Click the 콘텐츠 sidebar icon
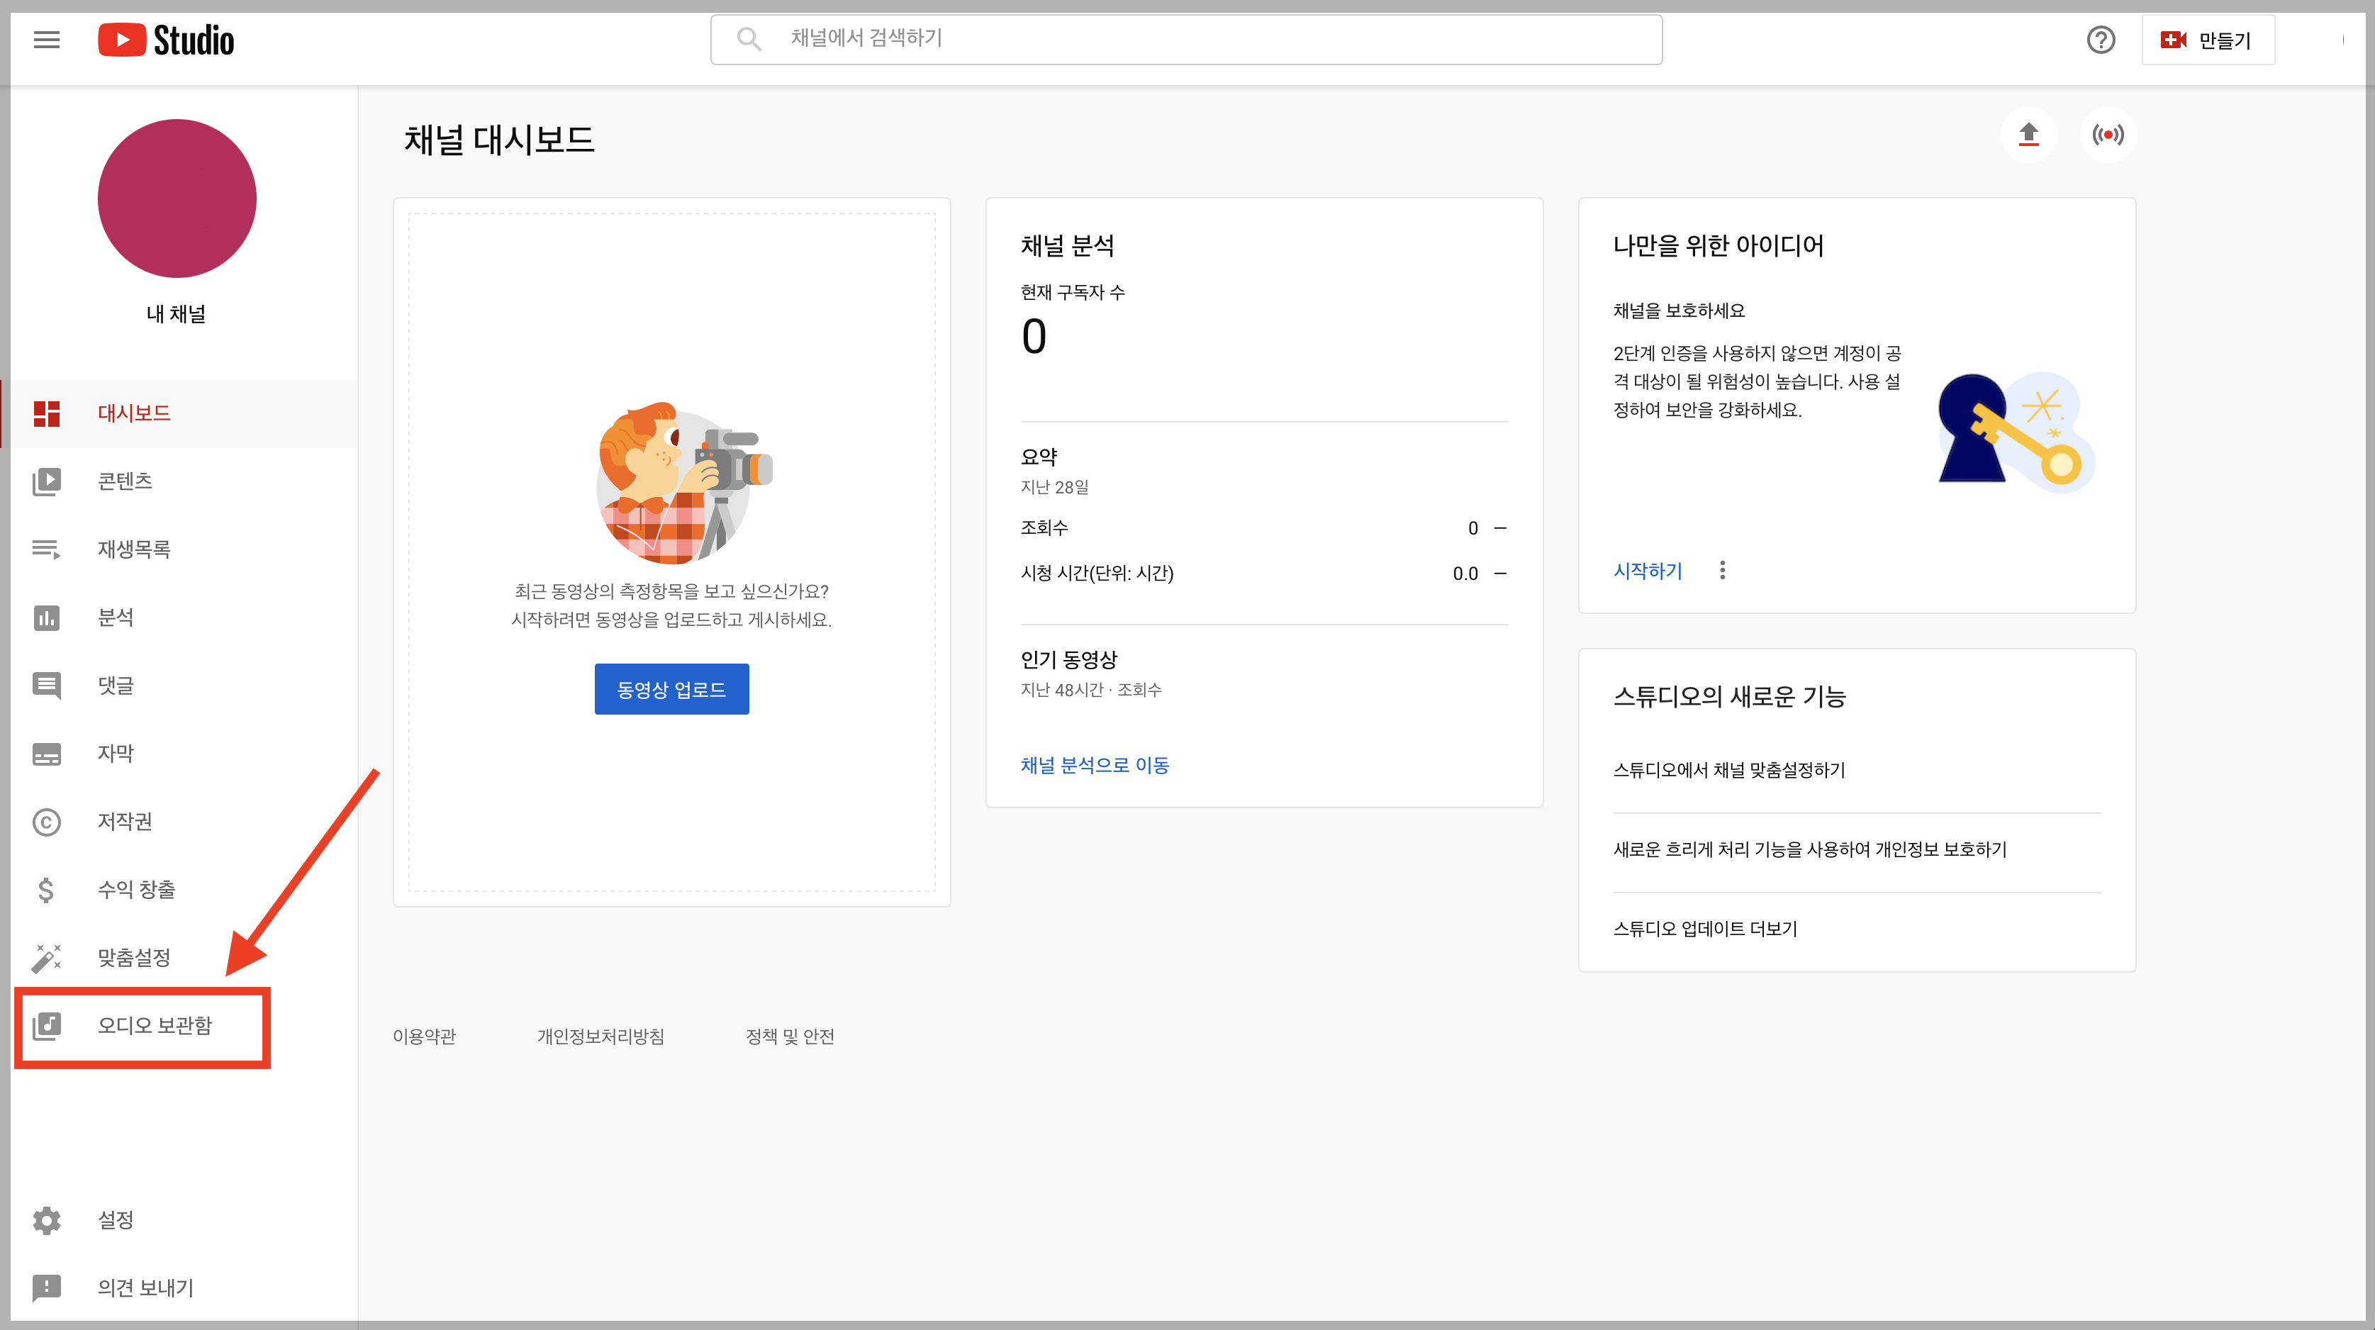Image resolution: width=2375 pixels, height=1330 pixels. tap(46, 481)
